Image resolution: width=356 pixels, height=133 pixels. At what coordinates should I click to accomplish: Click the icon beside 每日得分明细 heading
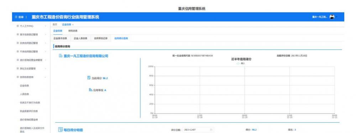click(x=61, y=130)
